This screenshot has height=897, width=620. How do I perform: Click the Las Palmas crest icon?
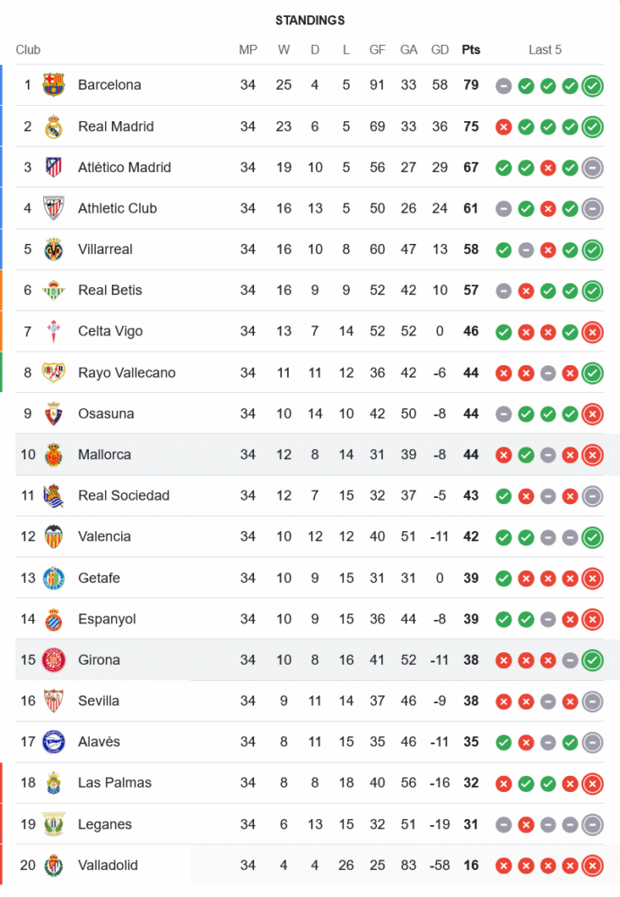(x=54, y=783)
